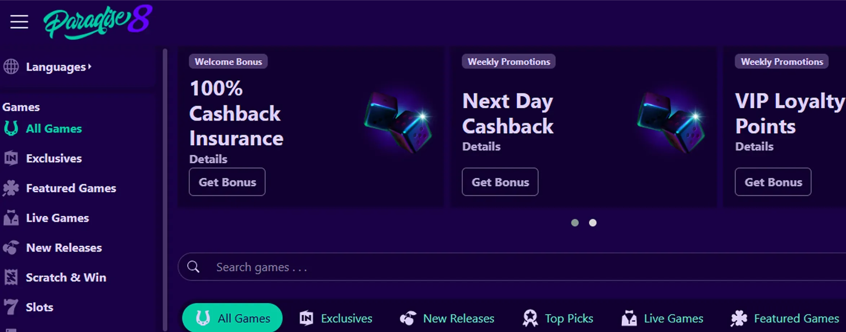Select the New Releases category tab
The image size is (846, 332).
[x=447, y=318]
